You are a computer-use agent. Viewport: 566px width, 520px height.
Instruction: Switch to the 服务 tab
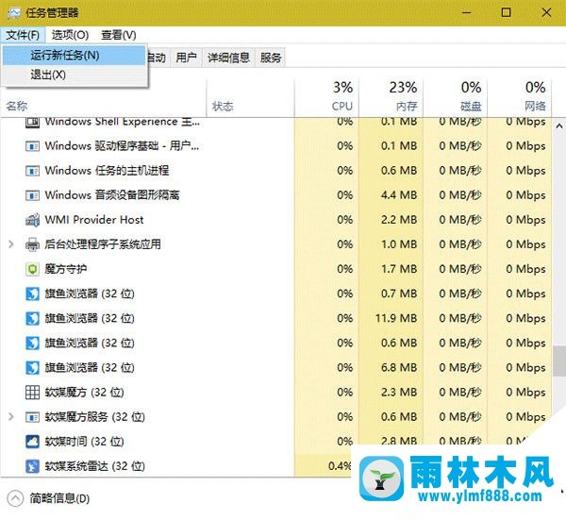(x=271, y=58)
